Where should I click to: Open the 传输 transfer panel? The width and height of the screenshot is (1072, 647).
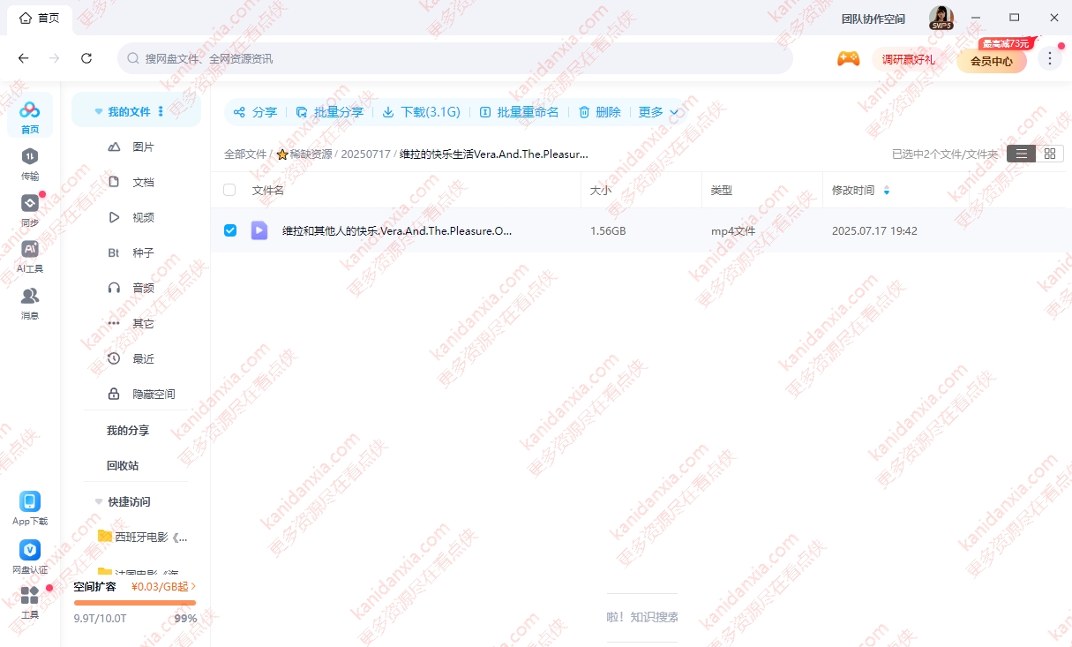[30, 163]
